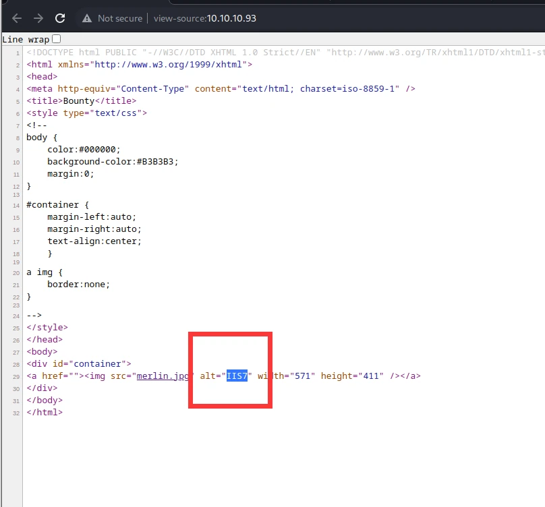Click the height="411" attribute
The image size is (545, 507).
click(x=352, y=376)
